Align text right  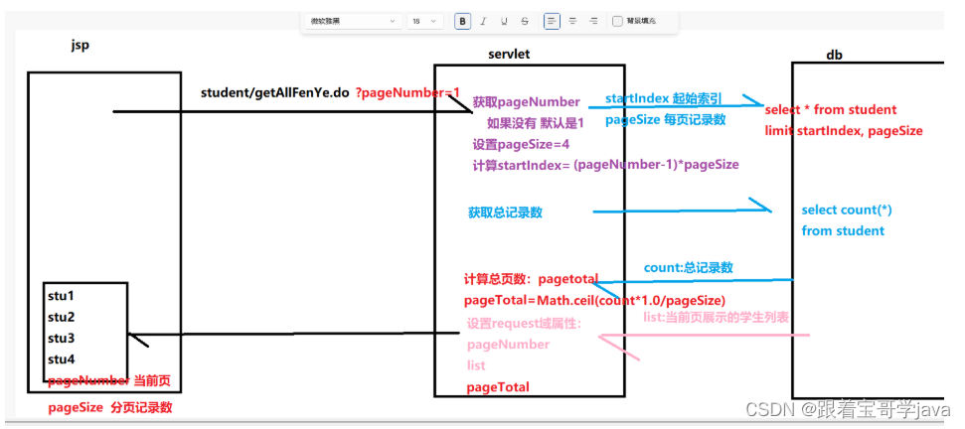(x=593, y=21)
